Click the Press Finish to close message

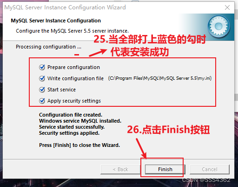79,145
